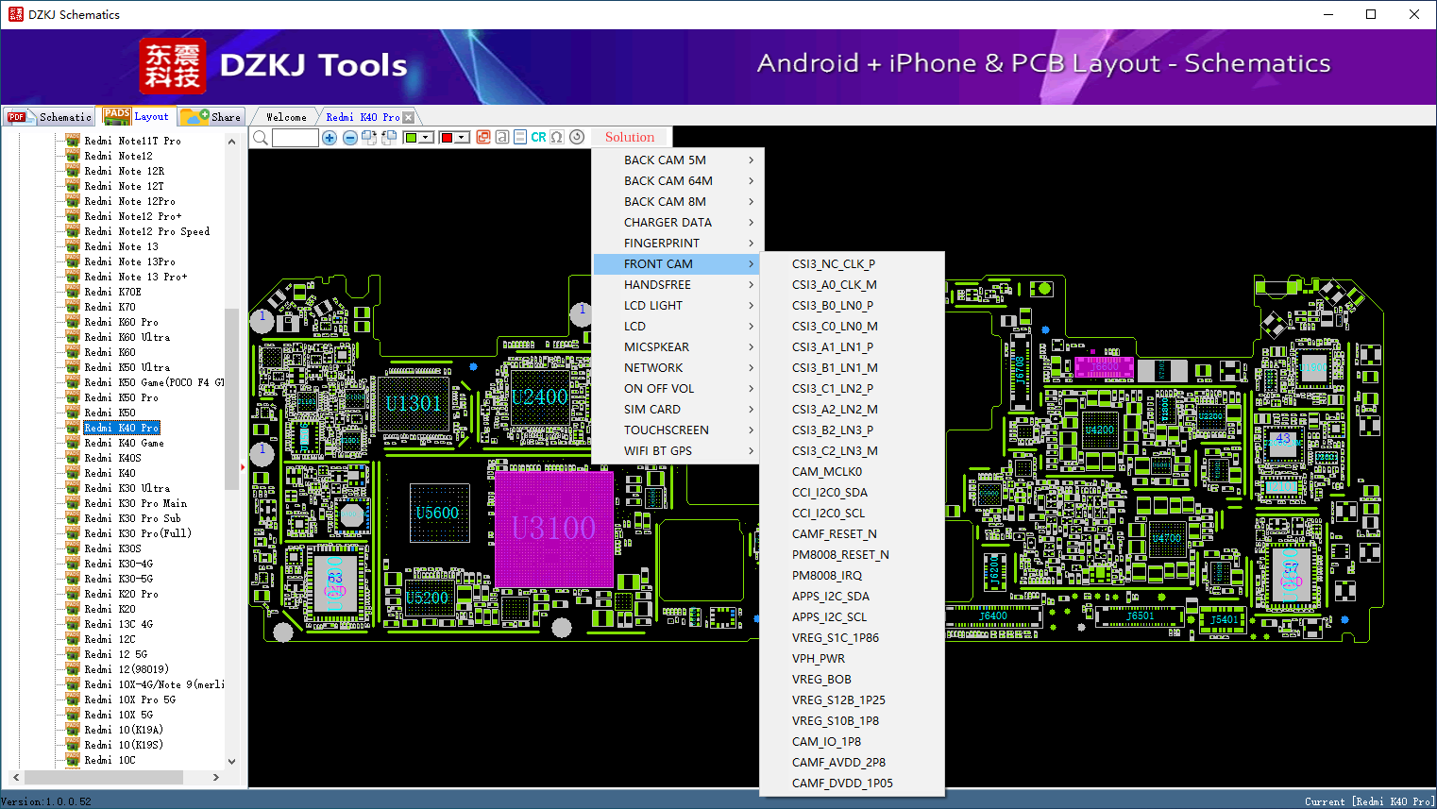Click the CR toolbar icon
Viewport: 1437px width, 809px height.
tap(538, 138)
